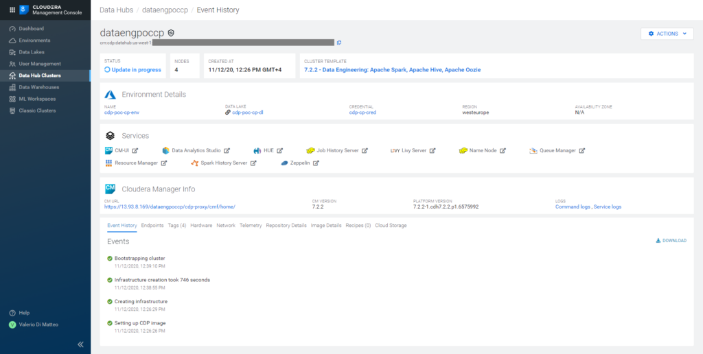Open Command logs link

click(573, 206)
